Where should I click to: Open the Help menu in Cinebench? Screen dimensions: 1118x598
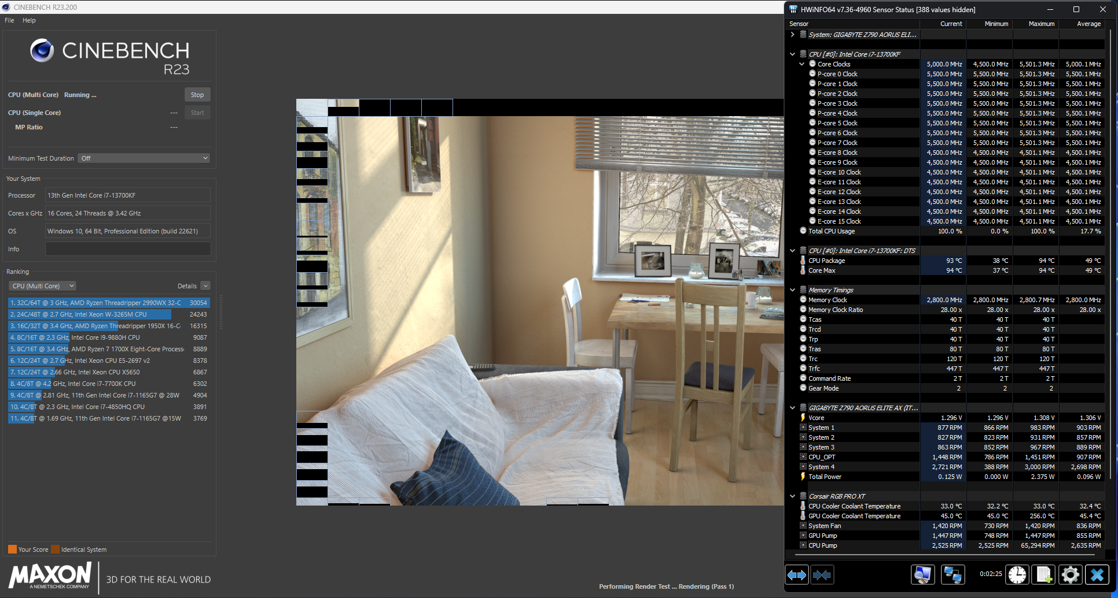[x=29, y=20]
